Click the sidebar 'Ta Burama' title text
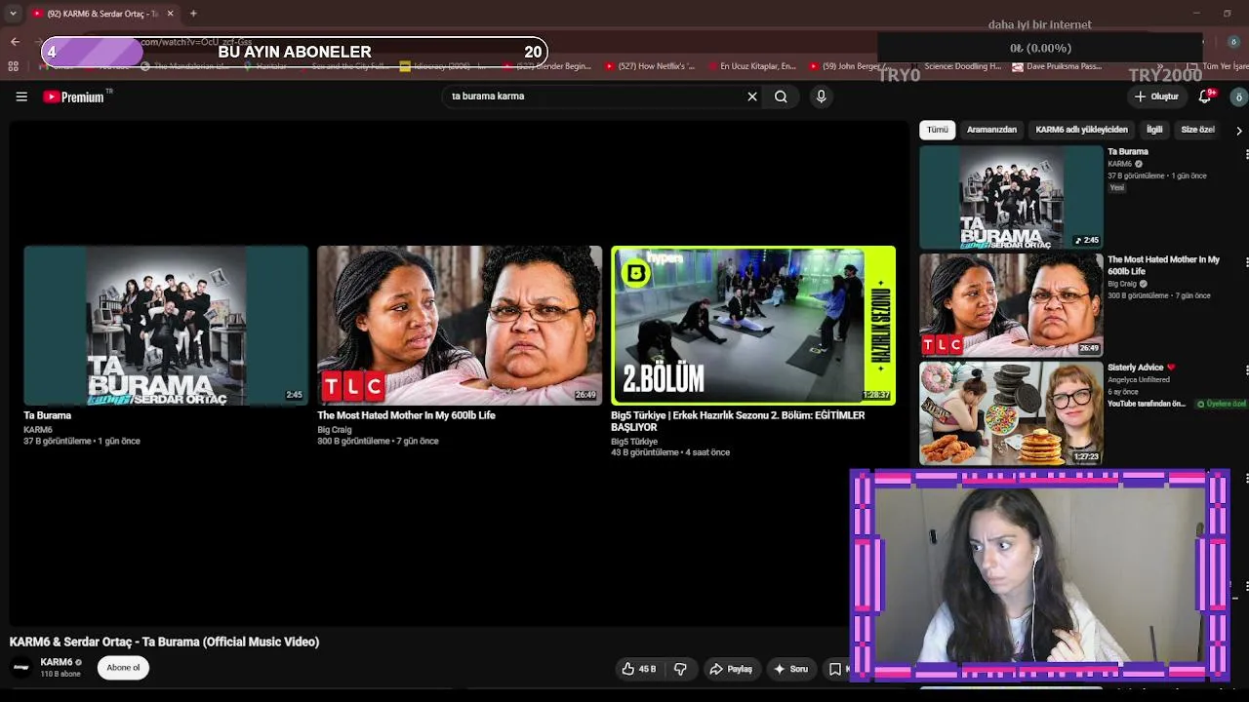Screen dimensions: 1249x702 coord(1128,152)
